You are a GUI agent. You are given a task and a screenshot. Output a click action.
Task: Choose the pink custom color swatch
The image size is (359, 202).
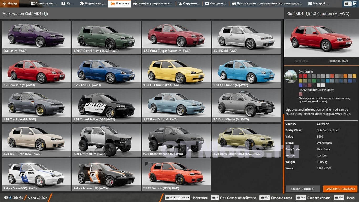coord(301,94)
